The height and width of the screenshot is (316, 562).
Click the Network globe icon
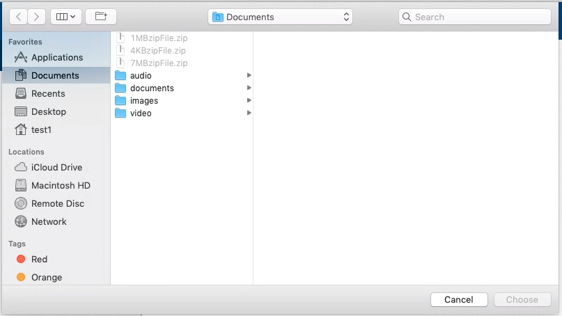(x=21, y=221)
